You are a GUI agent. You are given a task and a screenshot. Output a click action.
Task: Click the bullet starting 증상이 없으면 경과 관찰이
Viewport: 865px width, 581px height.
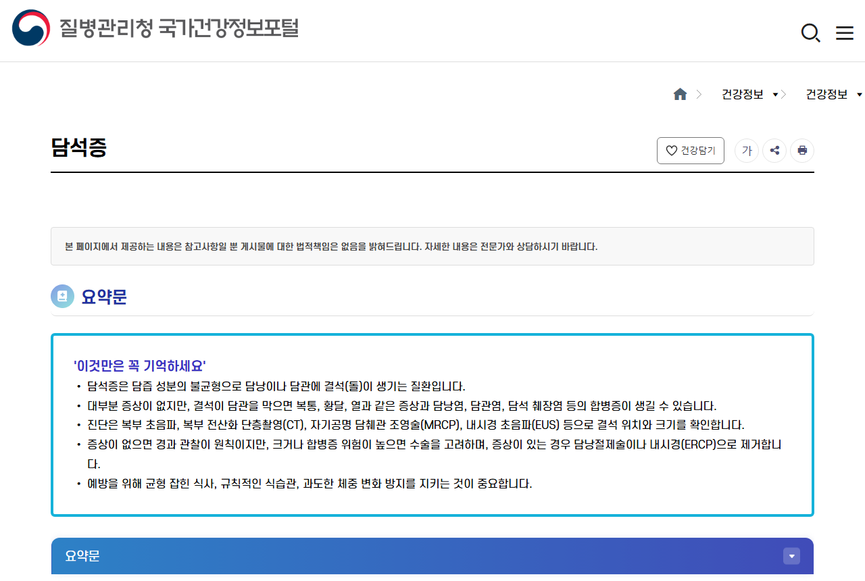(x=434, y=455)
